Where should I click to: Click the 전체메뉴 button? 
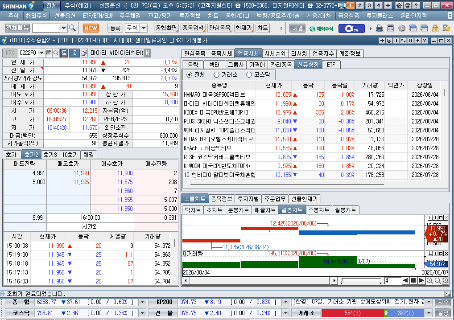point(17,28)
